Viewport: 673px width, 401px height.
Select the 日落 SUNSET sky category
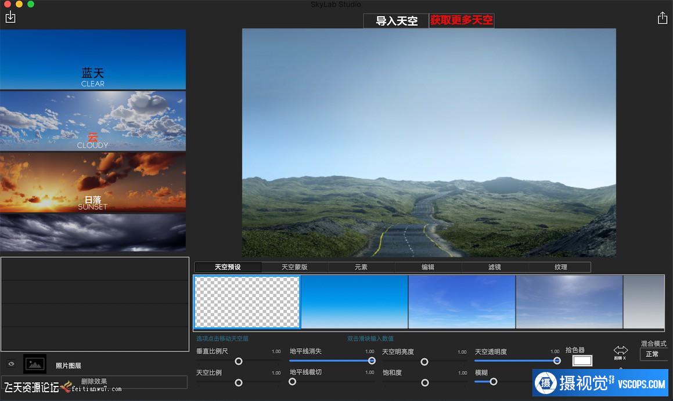point(93,182)
